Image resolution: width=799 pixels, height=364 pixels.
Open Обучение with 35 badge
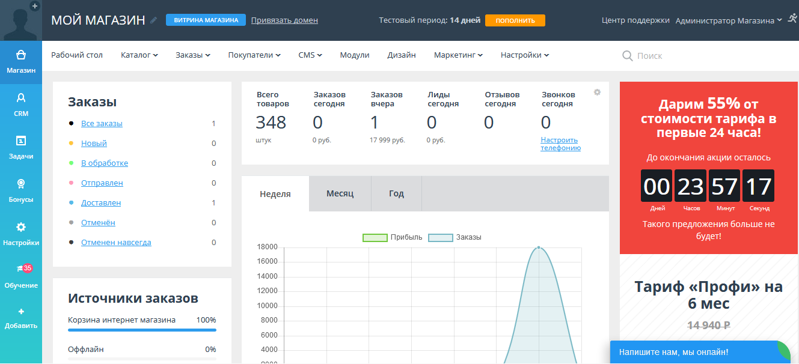click(x=21, y=276)
